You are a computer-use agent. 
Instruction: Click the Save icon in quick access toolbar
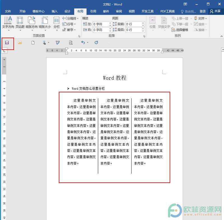click(x=7, y=42)
